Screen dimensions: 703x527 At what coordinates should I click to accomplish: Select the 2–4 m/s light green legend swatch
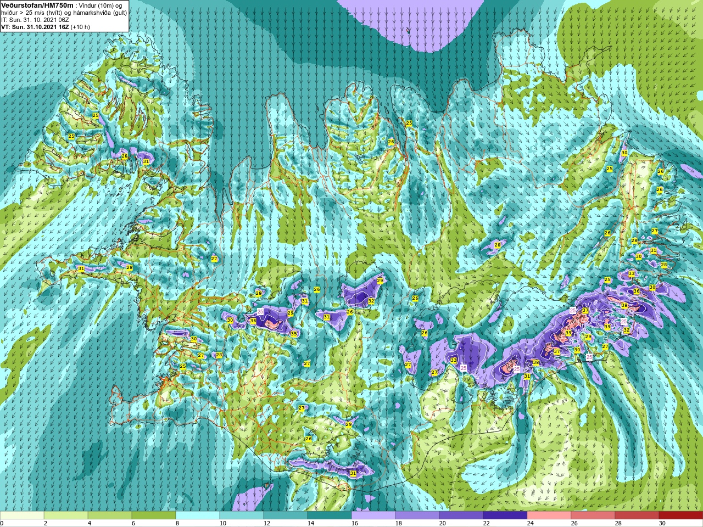[x=66, y=515]
